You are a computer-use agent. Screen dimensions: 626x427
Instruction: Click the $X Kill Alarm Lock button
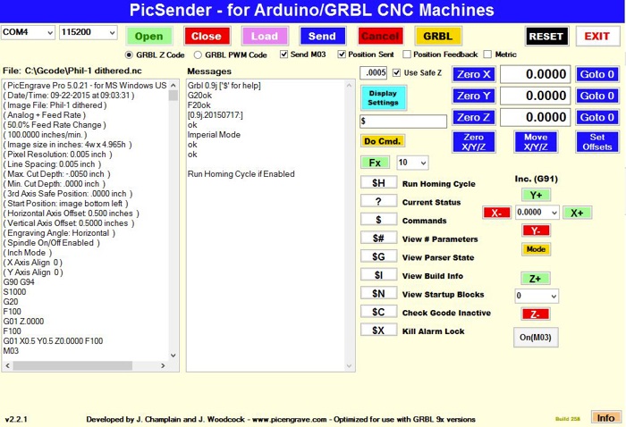coord(378,331)
